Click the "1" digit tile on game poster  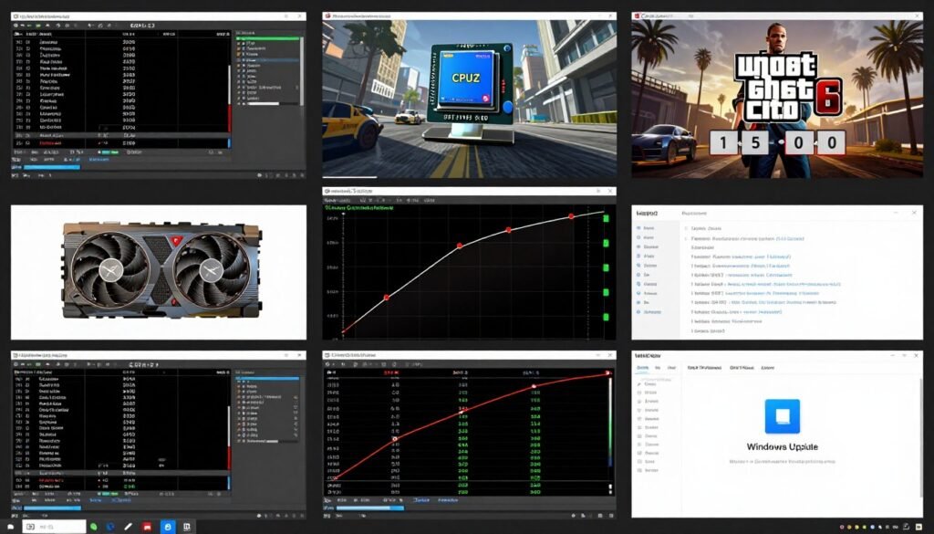tap(723, 143)
